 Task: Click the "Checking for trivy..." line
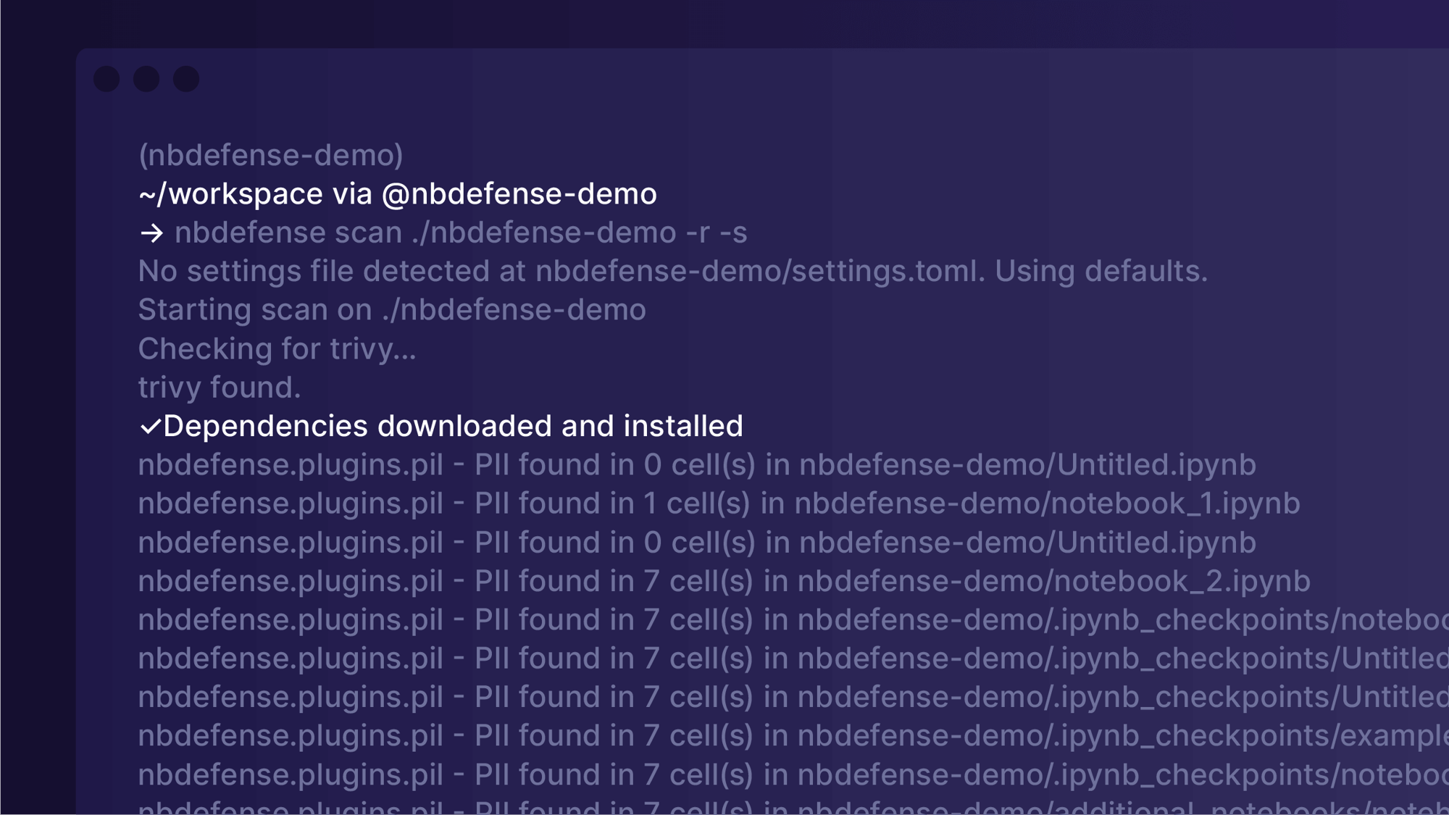click(x=277, y=349)
